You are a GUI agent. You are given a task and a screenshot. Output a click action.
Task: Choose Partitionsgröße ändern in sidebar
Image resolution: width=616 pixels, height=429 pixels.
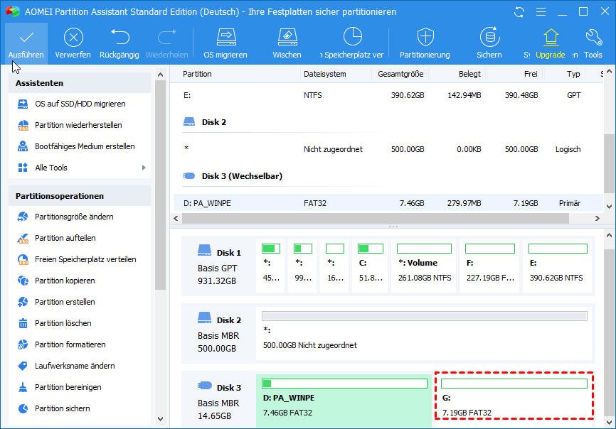tap(74, 217)
